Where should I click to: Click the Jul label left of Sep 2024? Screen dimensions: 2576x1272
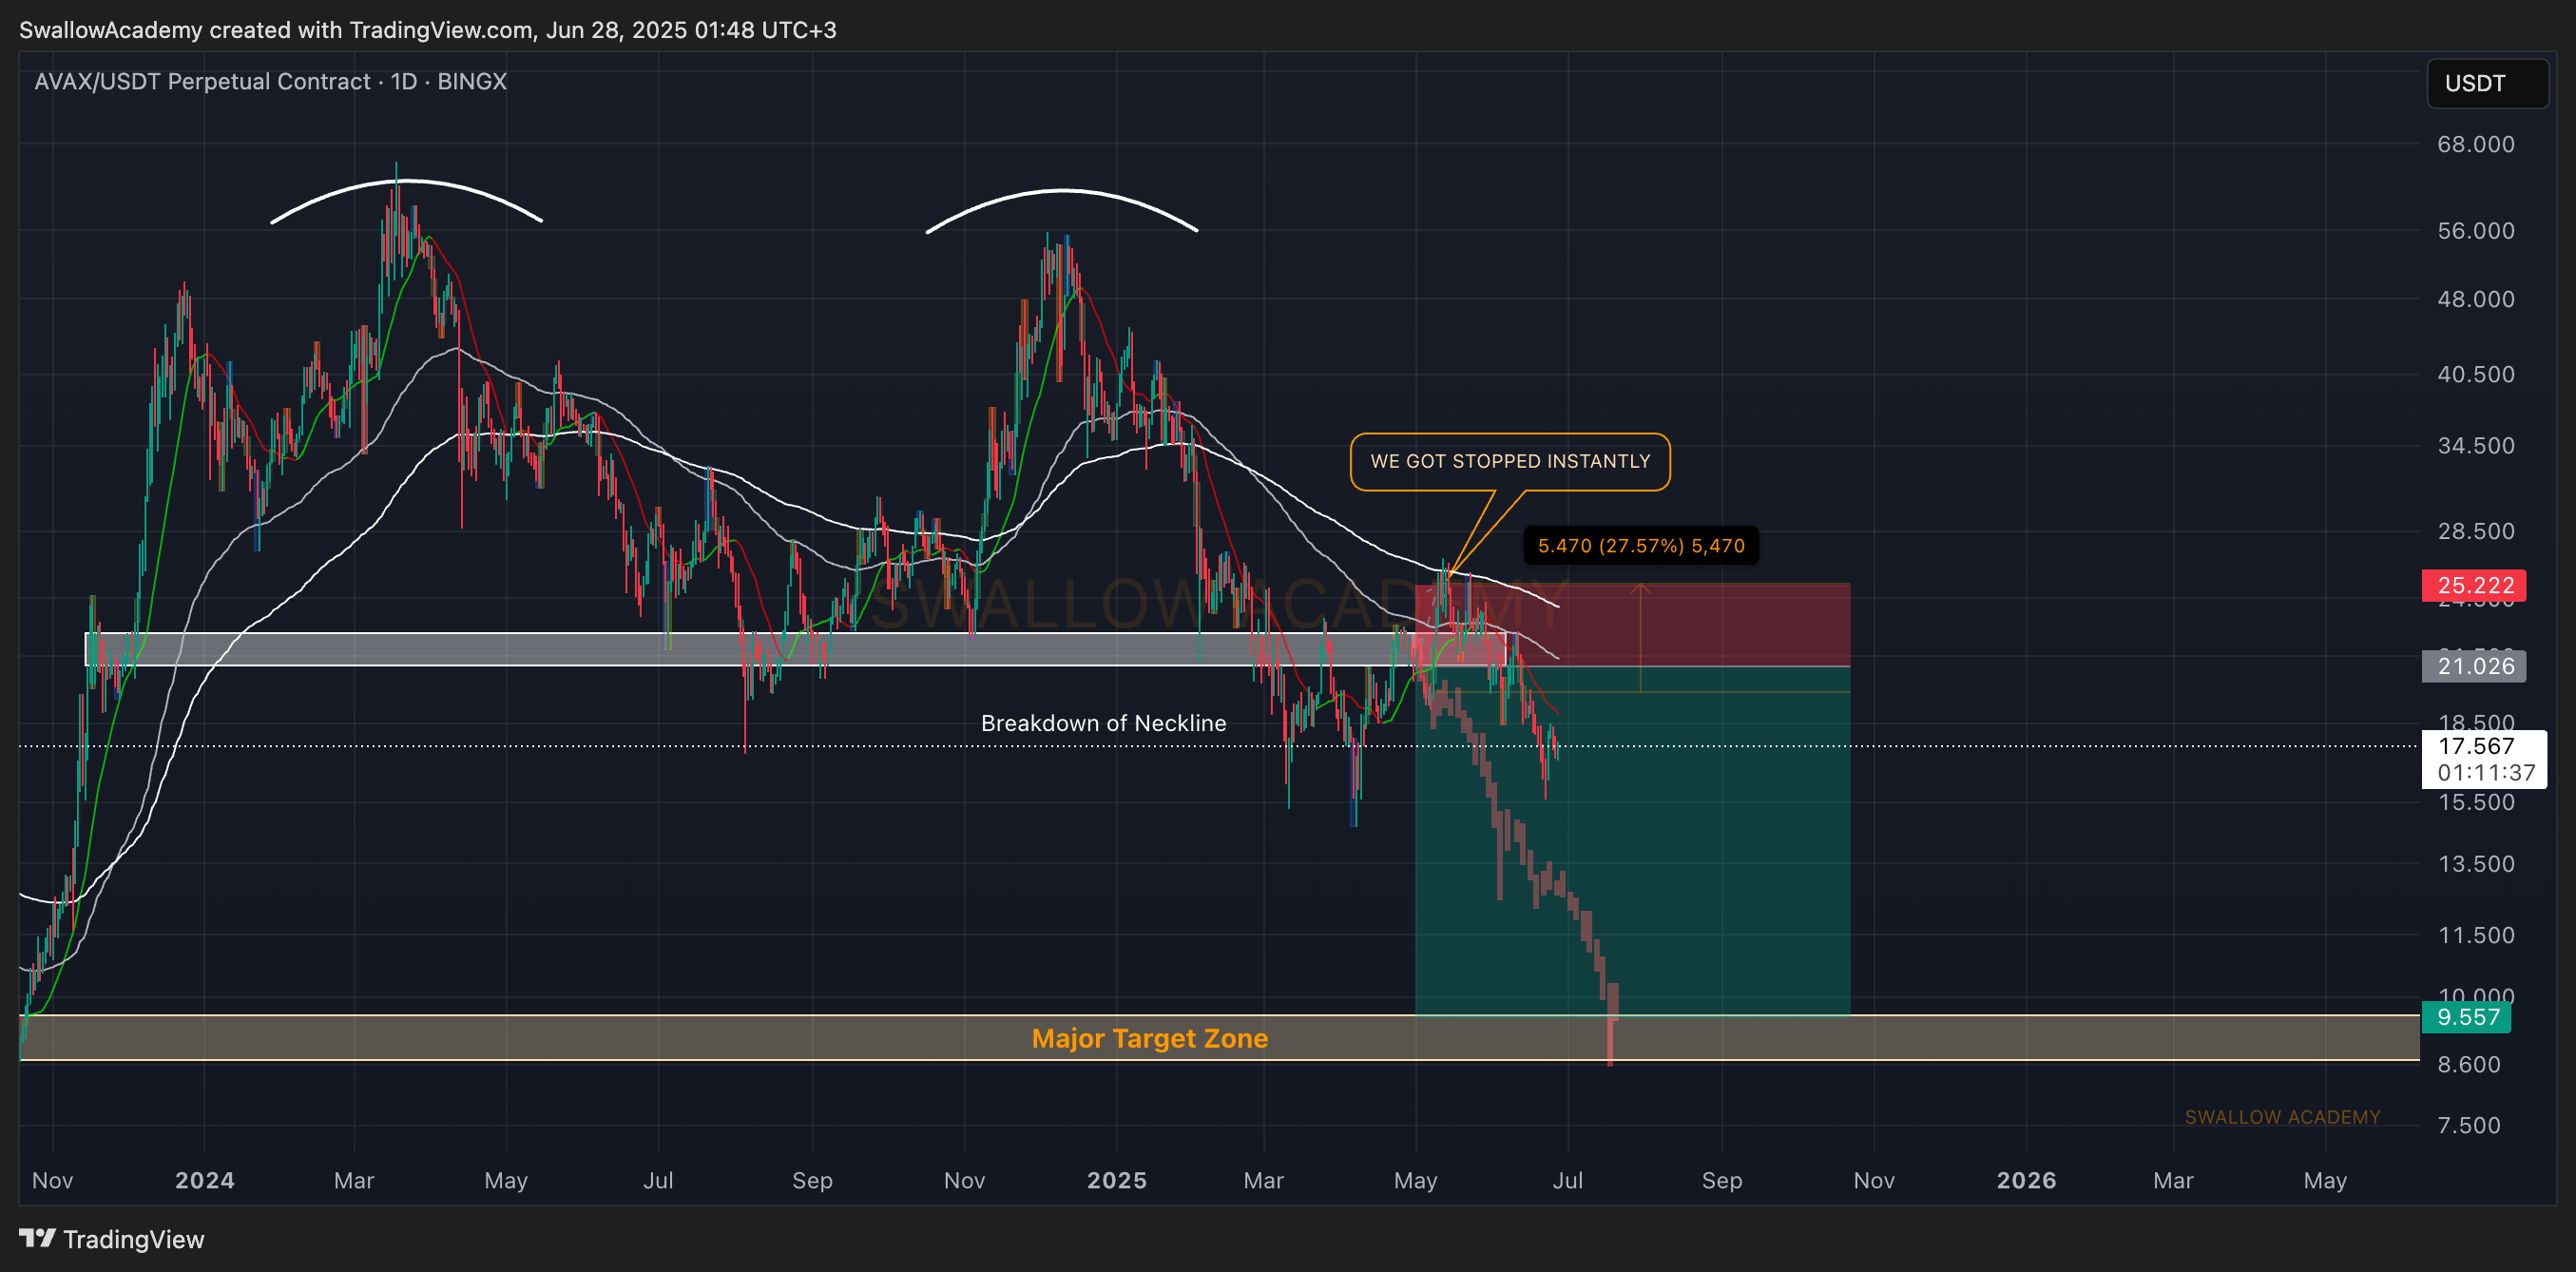[x=658, y=1180]
